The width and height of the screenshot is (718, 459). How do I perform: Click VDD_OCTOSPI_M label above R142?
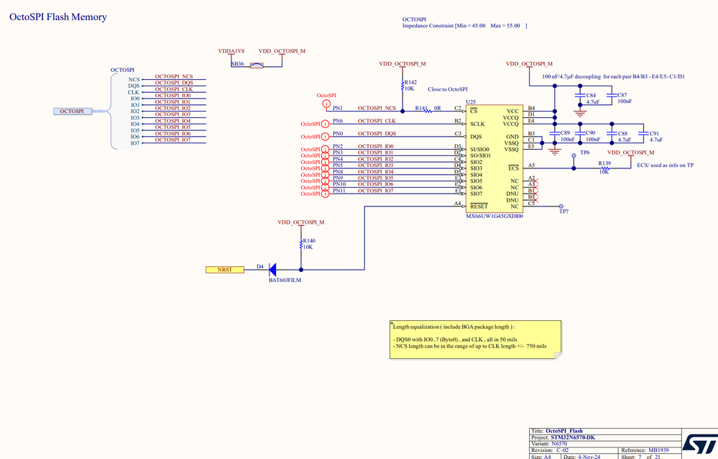402,64
